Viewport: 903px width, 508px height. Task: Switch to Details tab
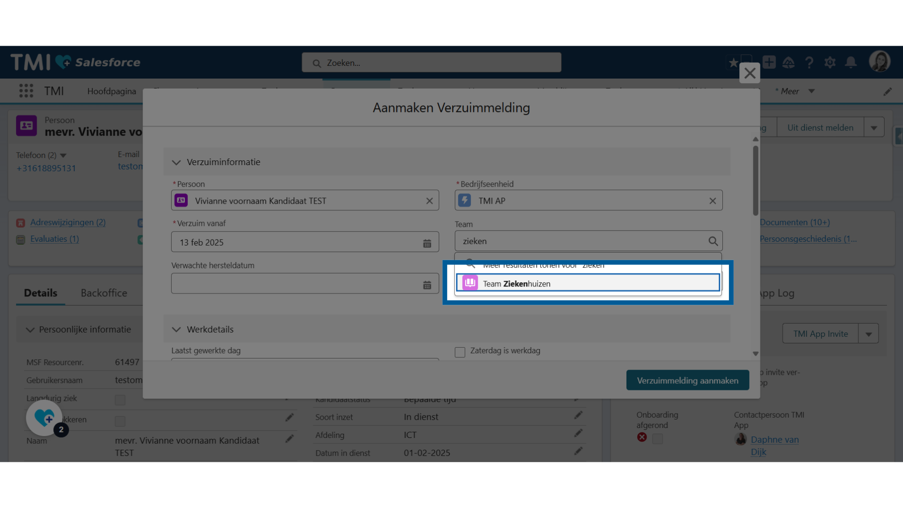point(40,292)
